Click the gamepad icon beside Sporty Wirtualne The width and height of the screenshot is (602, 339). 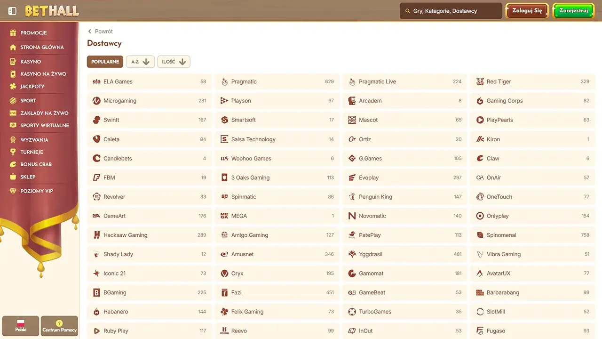point(13,125)
